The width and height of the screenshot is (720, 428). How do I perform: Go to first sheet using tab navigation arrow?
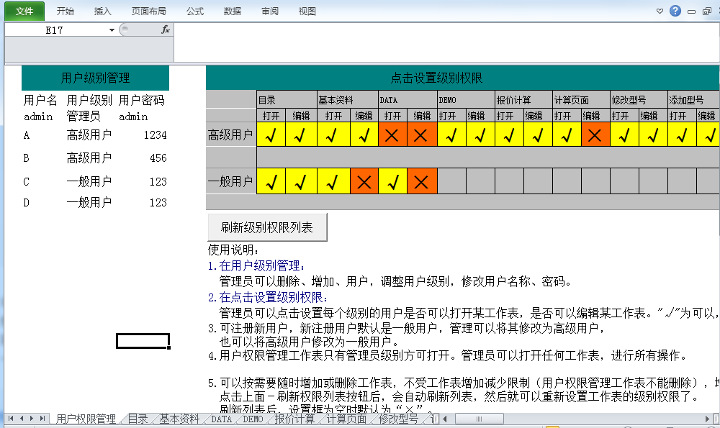click(x=11, y=419)
